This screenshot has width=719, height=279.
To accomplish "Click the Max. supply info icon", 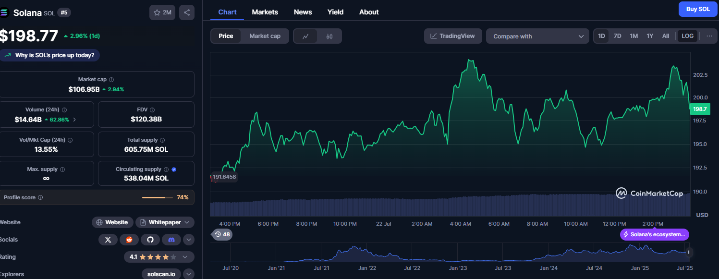I will click(62, 170).
